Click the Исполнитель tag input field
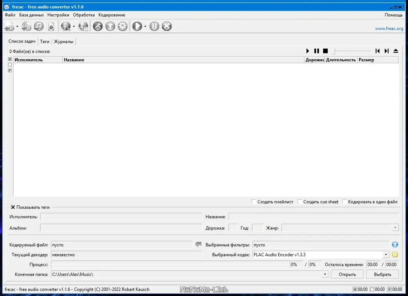This screenshot has height=296, width=408. click(x=121, y=217)
